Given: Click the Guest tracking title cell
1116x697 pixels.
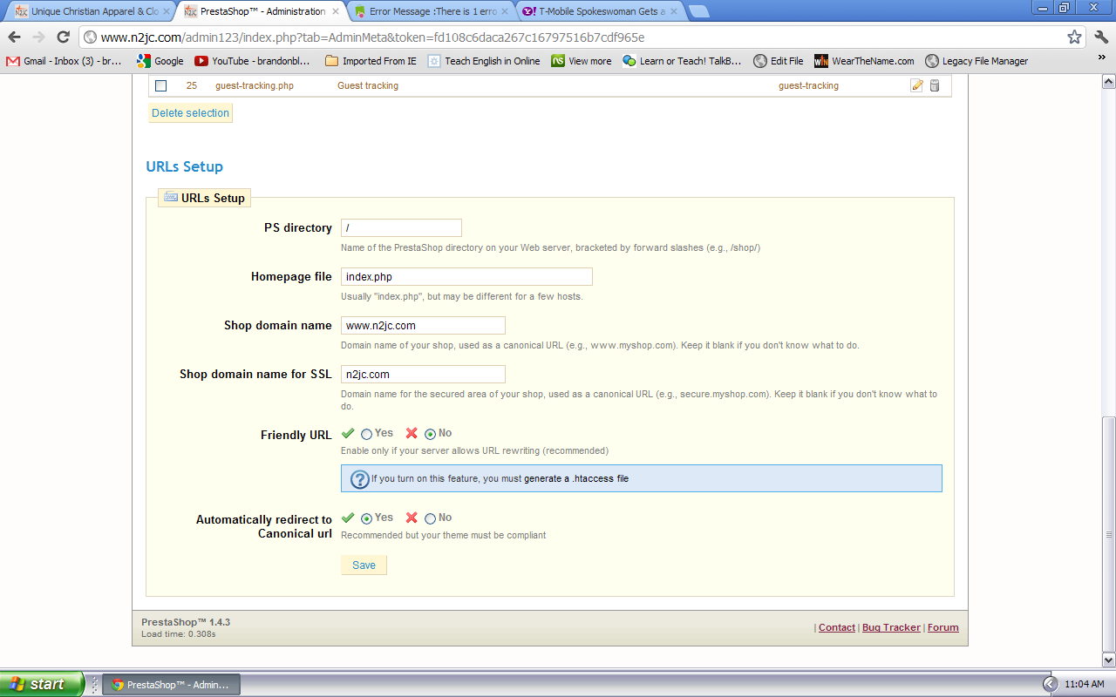Looking at the screenshot, I should (368, 86).
